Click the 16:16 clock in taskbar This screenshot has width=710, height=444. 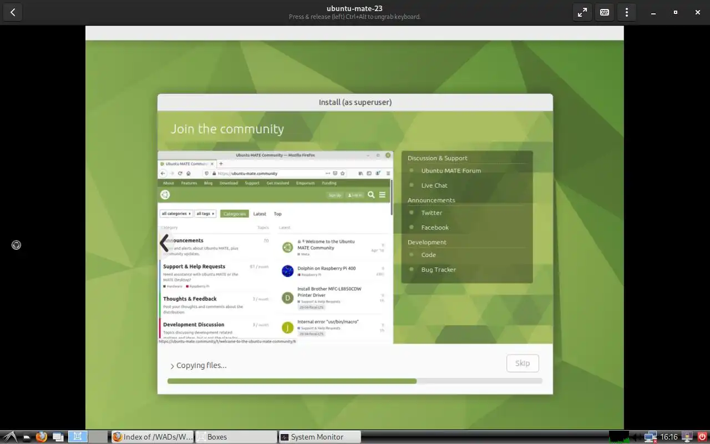(x=669, y=437)
